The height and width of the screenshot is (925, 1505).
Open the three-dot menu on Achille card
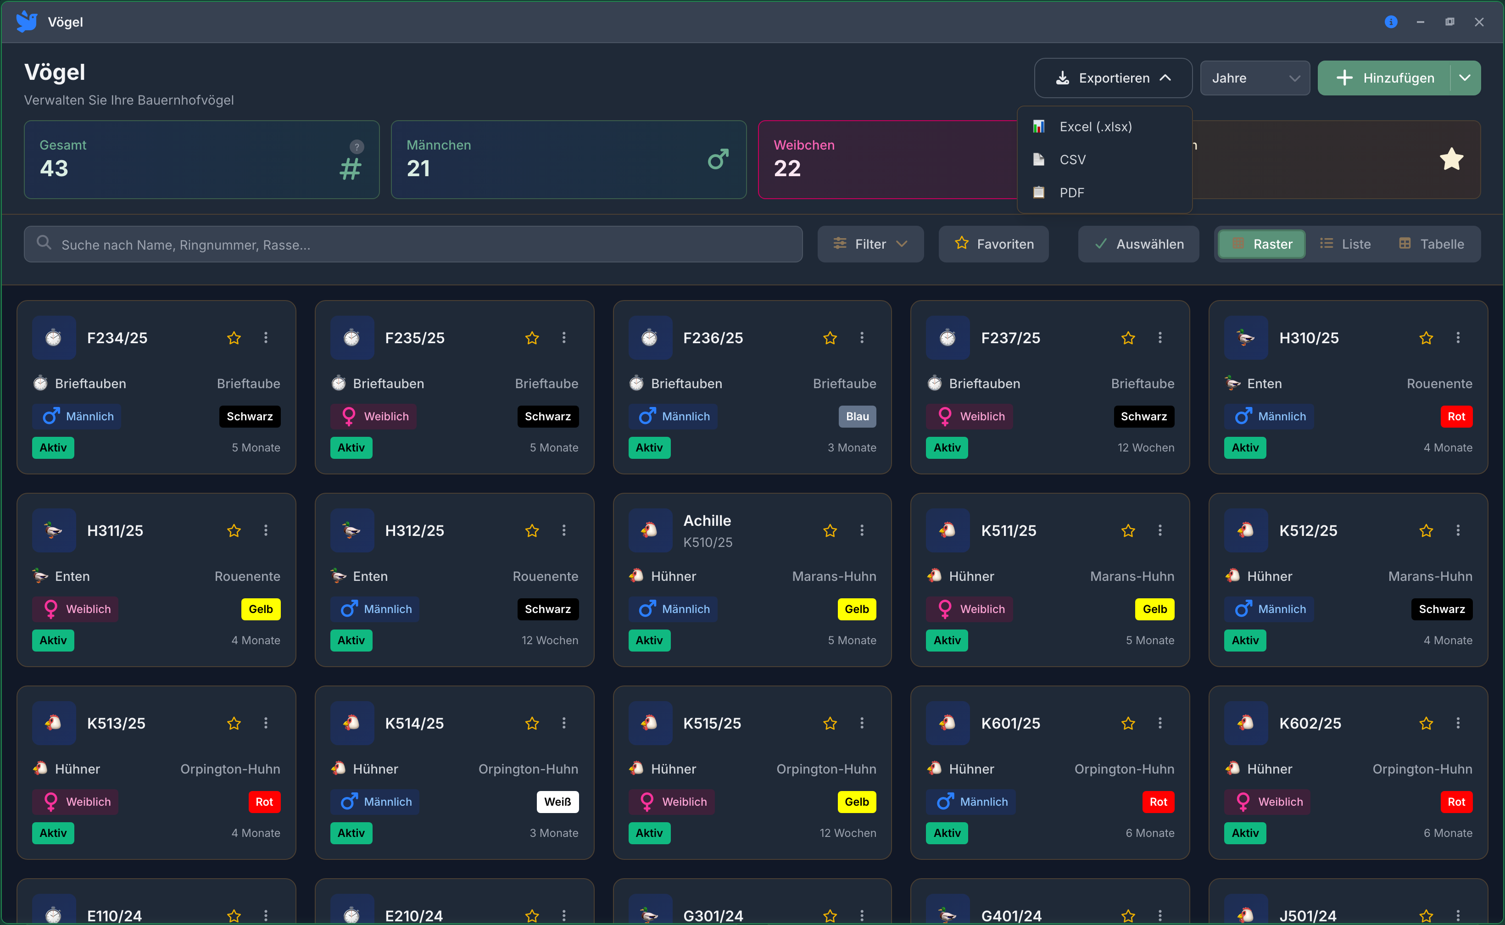pyautogui.click(x=862, y=530)
